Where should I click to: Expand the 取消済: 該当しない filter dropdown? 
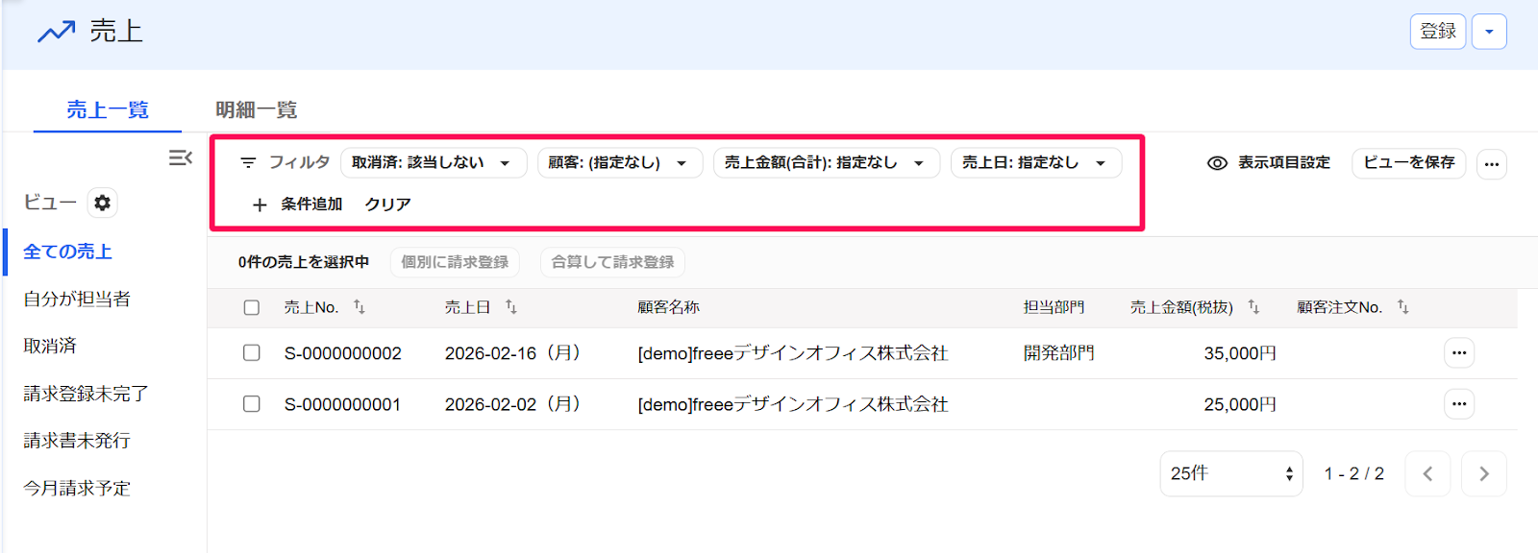(x=434, y=163)
